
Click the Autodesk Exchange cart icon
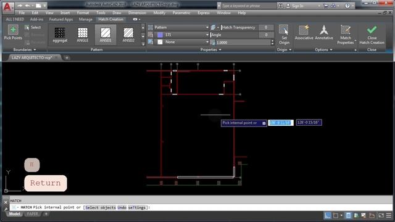pyautogui.click(x=326, y=6)
